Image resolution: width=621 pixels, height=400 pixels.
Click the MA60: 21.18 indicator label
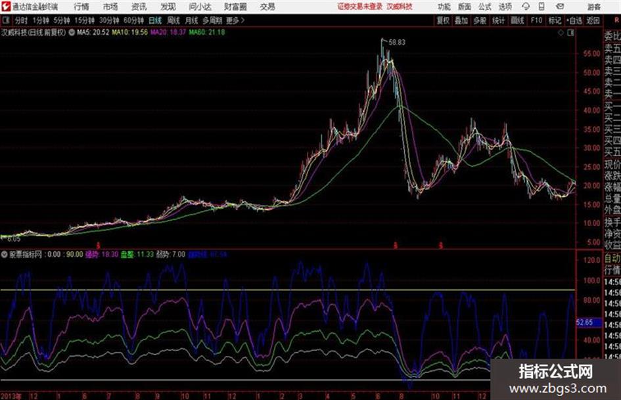pos(207,32)
